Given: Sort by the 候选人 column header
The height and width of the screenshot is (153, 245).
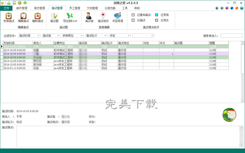Looking at the screenshot, I should coord(43,43).
